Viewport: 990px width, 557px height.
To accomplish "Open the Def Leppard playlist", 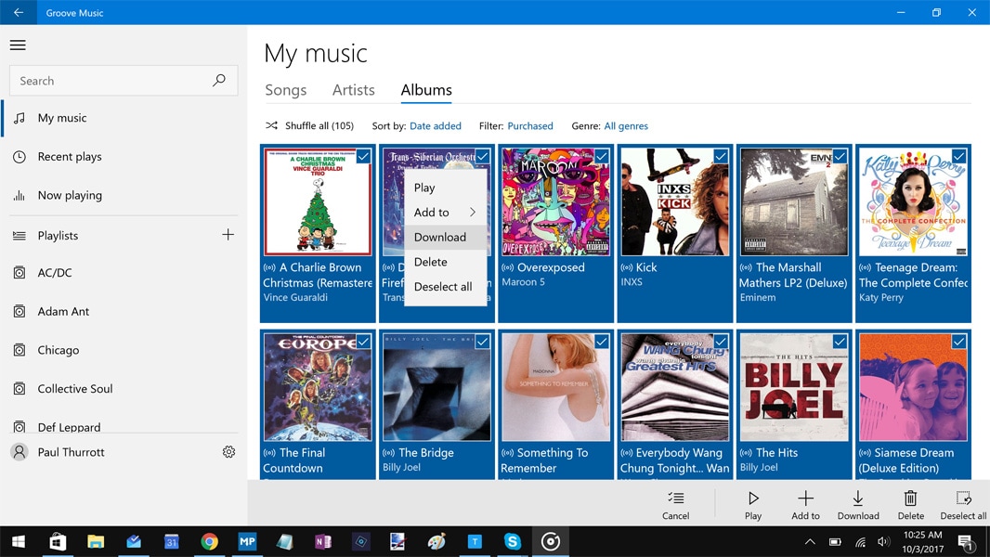I will pyautogui.click(x=124, y=426).
